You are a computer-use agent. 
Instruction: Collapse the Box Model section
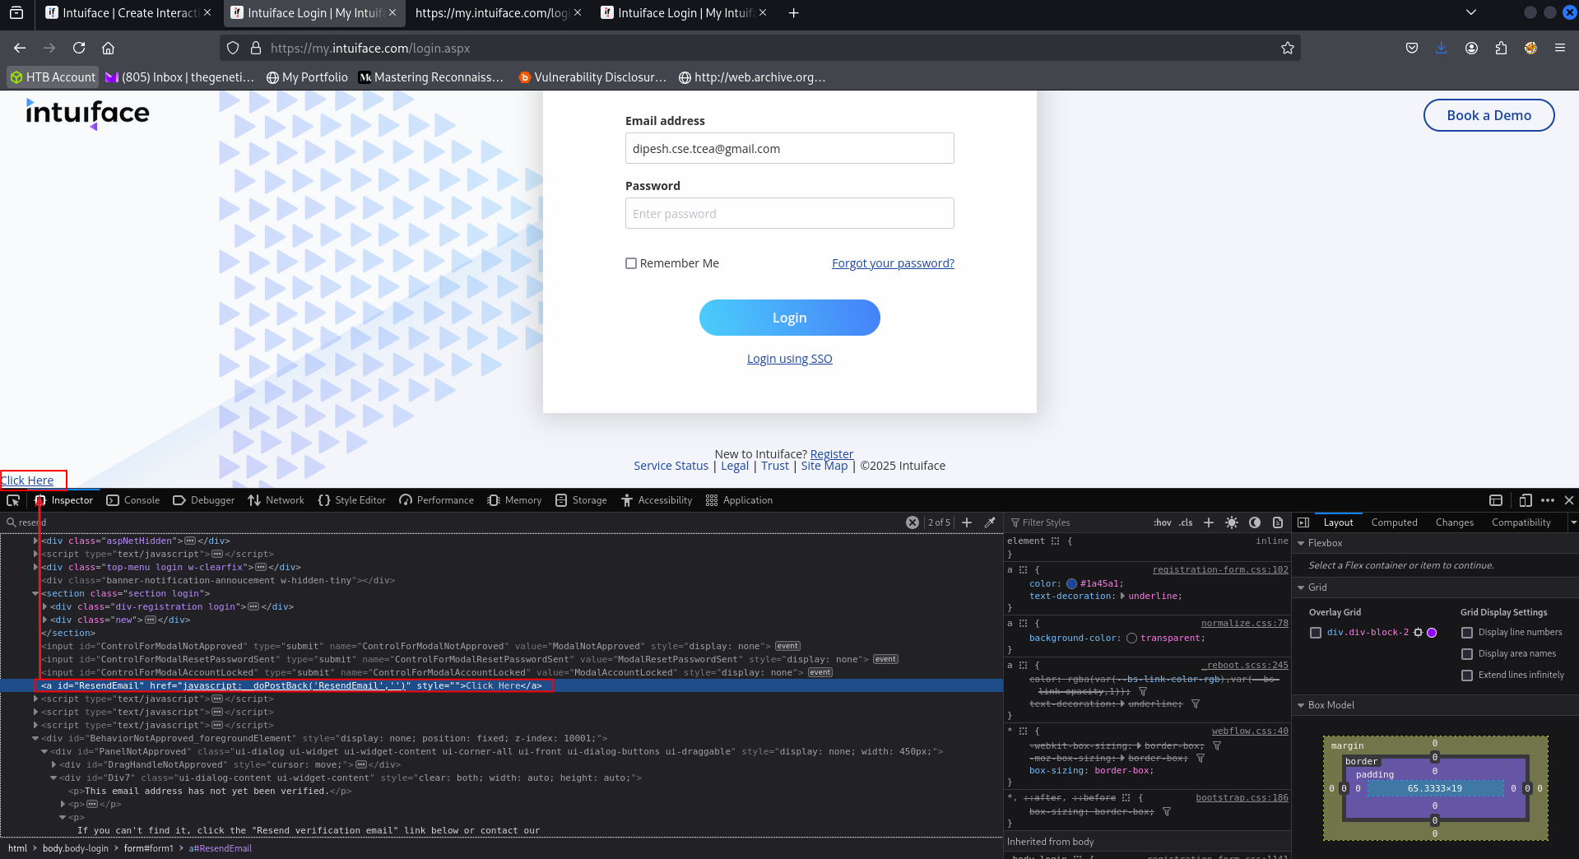(x=1301, y=705)
